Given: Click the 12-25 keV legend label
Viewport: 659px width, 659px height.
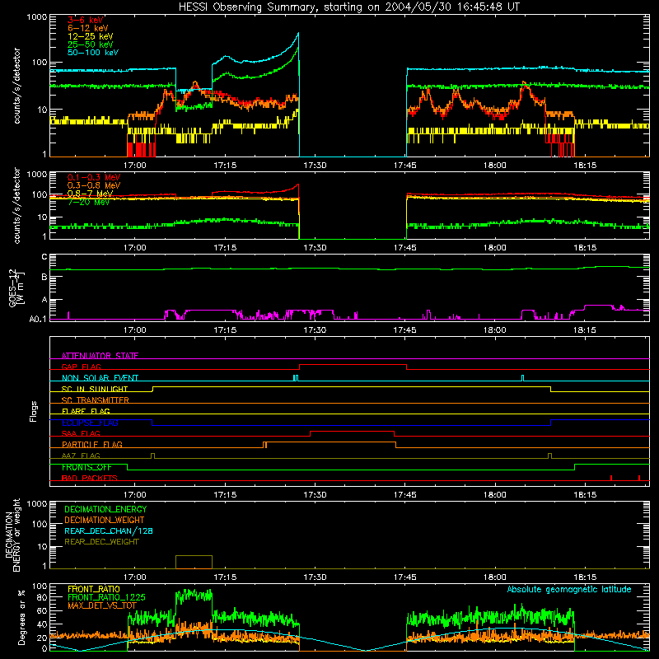Looking at the screenshot, I should [x=91, y=36].
